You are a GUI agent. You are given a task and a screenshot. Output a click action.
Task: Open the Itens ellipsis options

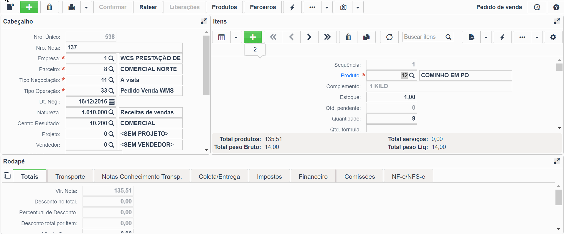pyautogui.click(x=522, y=37)
